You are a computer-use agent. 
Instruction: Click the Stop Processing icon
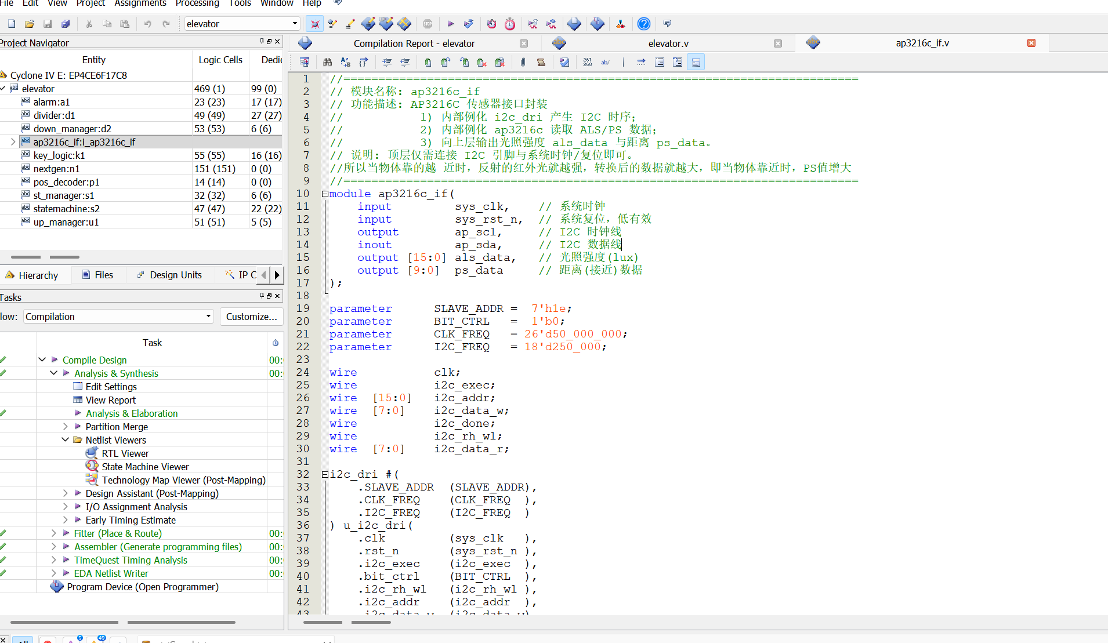pyautogui.click(x=428, y=24)
